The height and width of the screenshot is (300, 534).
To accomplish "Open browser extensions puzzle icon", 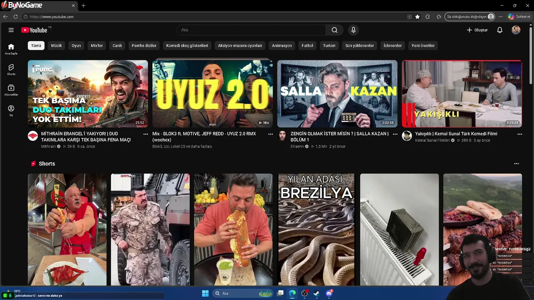I will [428, 17].
